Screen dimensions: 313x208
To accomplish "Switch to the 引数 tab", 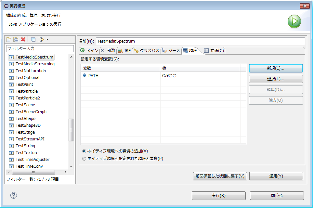I will (x=108, y=50).
